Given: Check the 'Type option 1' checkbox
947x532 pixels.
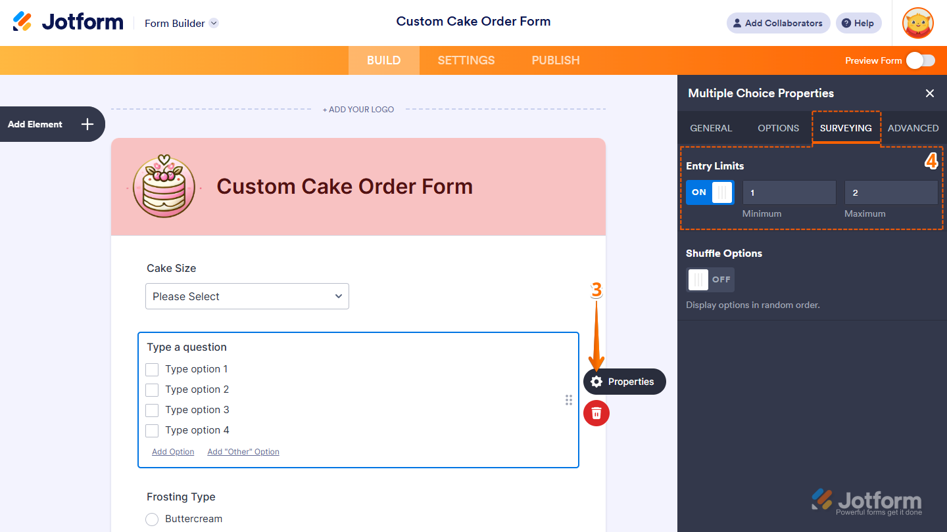Looking at the screenshot, I should click(x=152, y=369).
